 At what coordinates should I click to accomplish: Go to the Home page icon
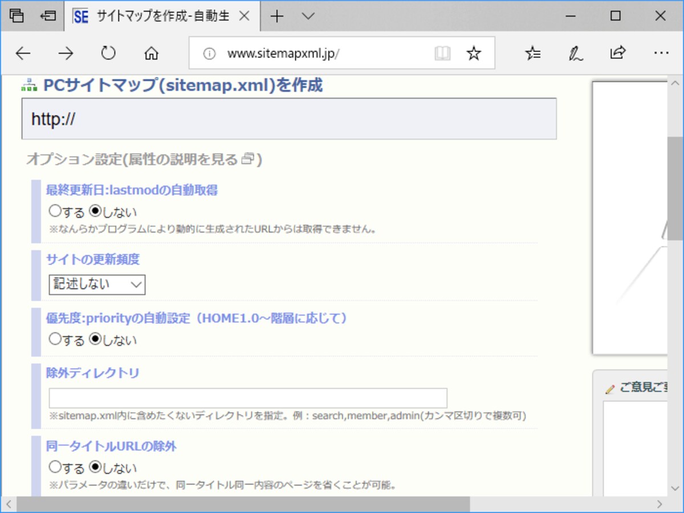(x=151, y=54)
